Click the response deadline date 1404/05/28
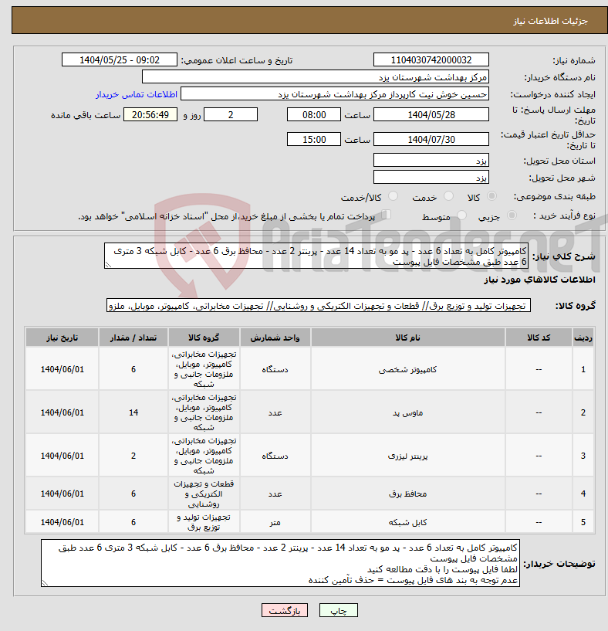This screenshot has height=631, width=608. point(431,114)
